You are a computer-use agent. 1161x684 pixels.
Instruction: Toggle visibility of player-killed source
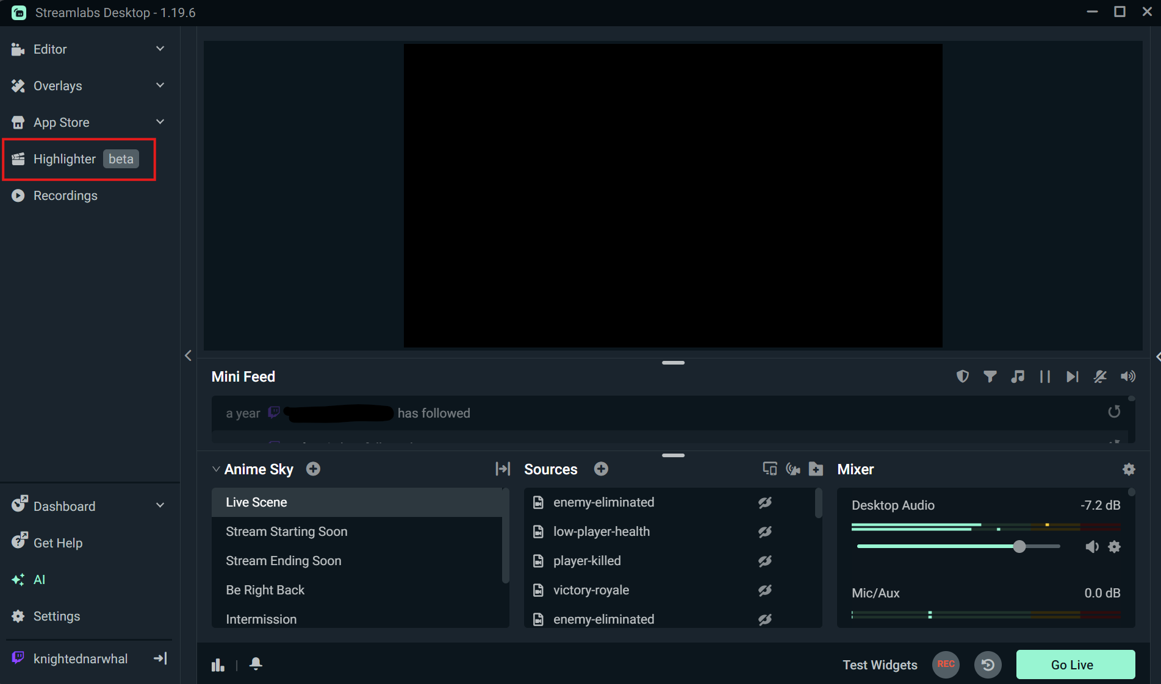coord(765,561)
